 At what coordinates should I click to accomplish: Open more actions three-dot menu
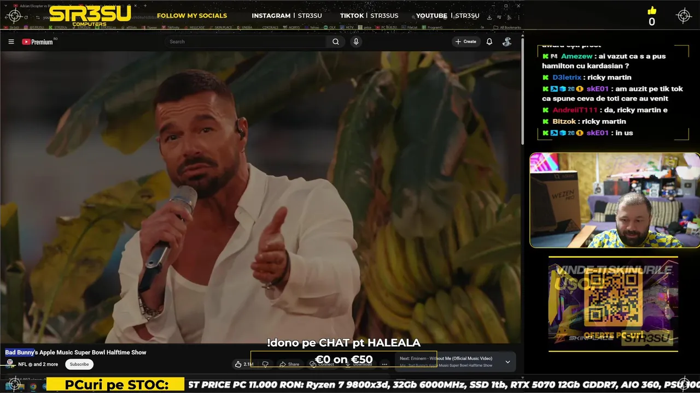click(384, 364)
